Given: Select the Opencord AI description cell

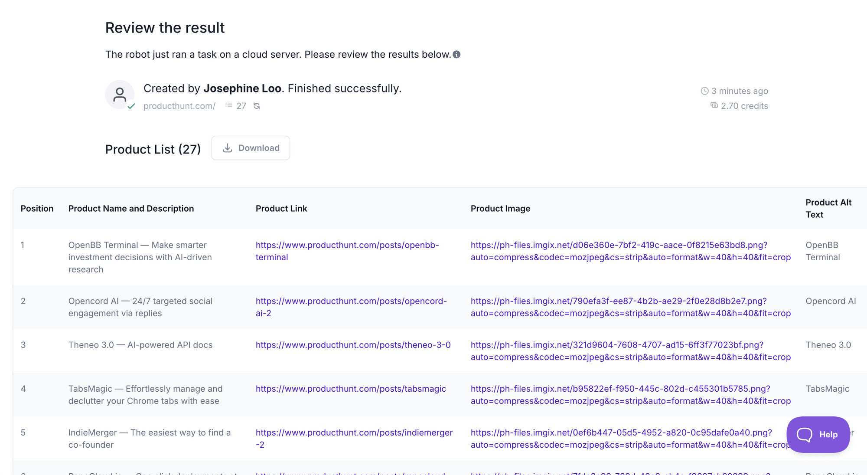Looking at the screenshot, I should (x=140, y=307).
